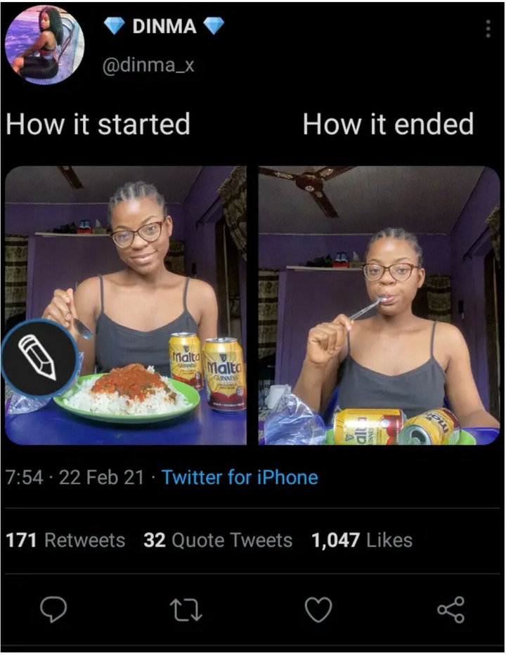Open the left photo with rice plate
The height and width of the screenshot is (655, 506).
(x=126, y=305)
